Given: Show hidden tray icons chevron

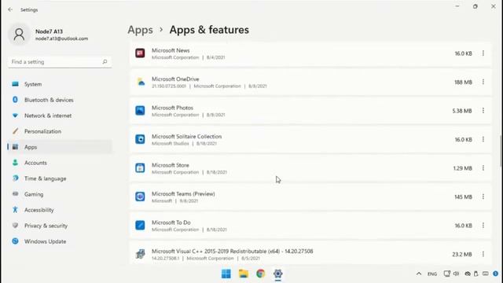Looking at the screenshot, I should click(x=419, y=274).
